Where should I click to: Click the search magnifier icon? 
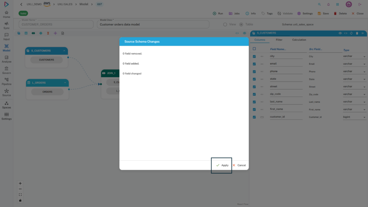tap(319, 4)
